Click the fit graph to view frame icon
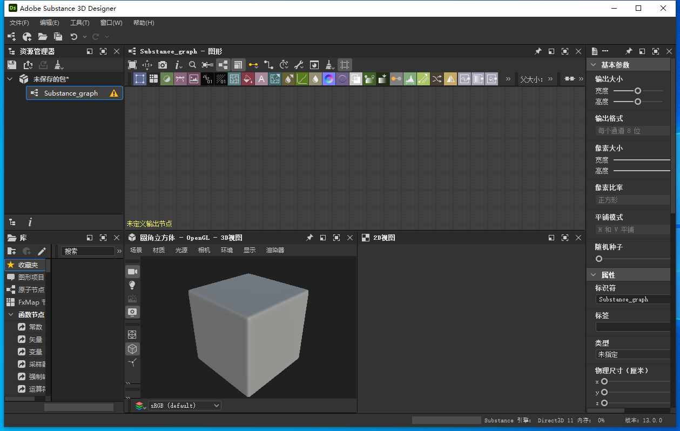 coord(132,65)
